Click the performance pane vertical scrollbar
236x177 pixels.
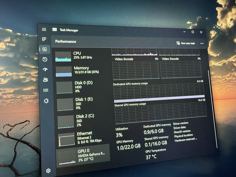click(x=212, y=109)
